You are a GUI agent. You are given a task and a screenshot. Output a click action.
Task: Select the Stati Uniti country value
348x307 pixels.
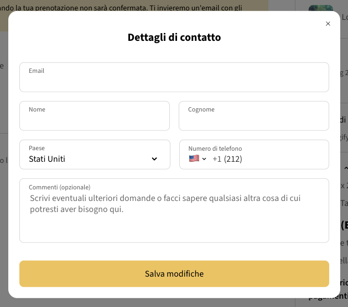47,159
